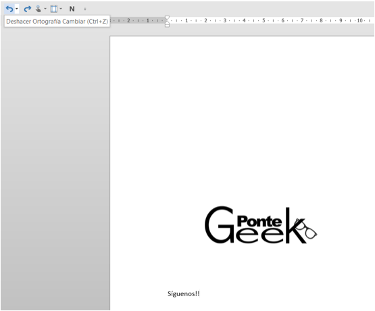The height and width of the screenshot is (311, 375).
Task: Expand the page margins dropdown arrow
Action: (61, 9)
